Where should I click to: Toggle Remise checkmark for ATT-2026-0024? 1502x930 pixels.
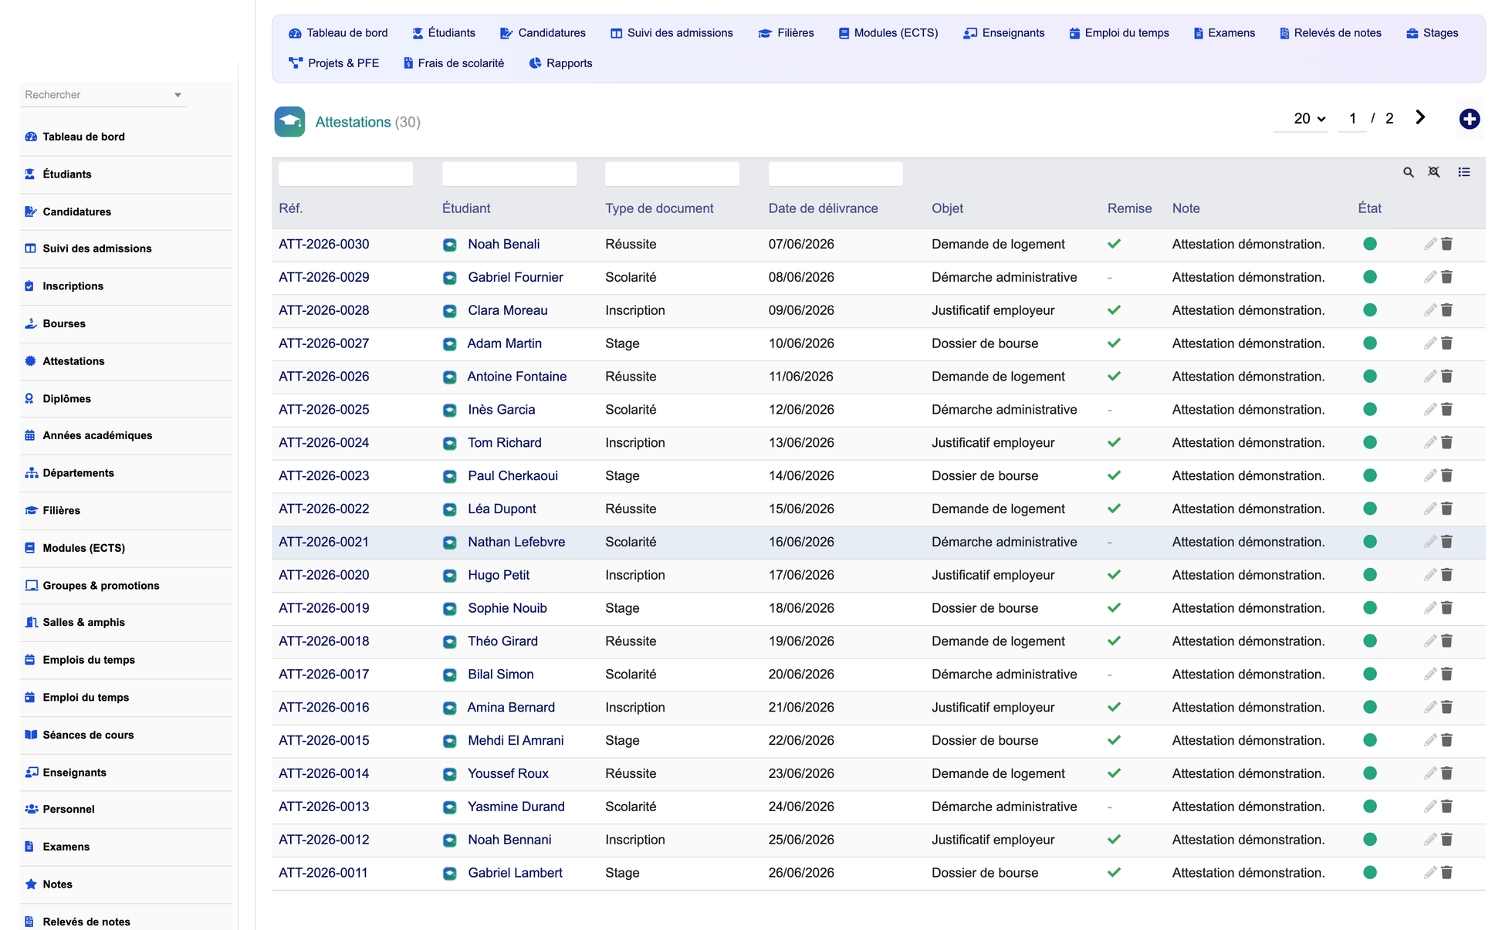1114,442
